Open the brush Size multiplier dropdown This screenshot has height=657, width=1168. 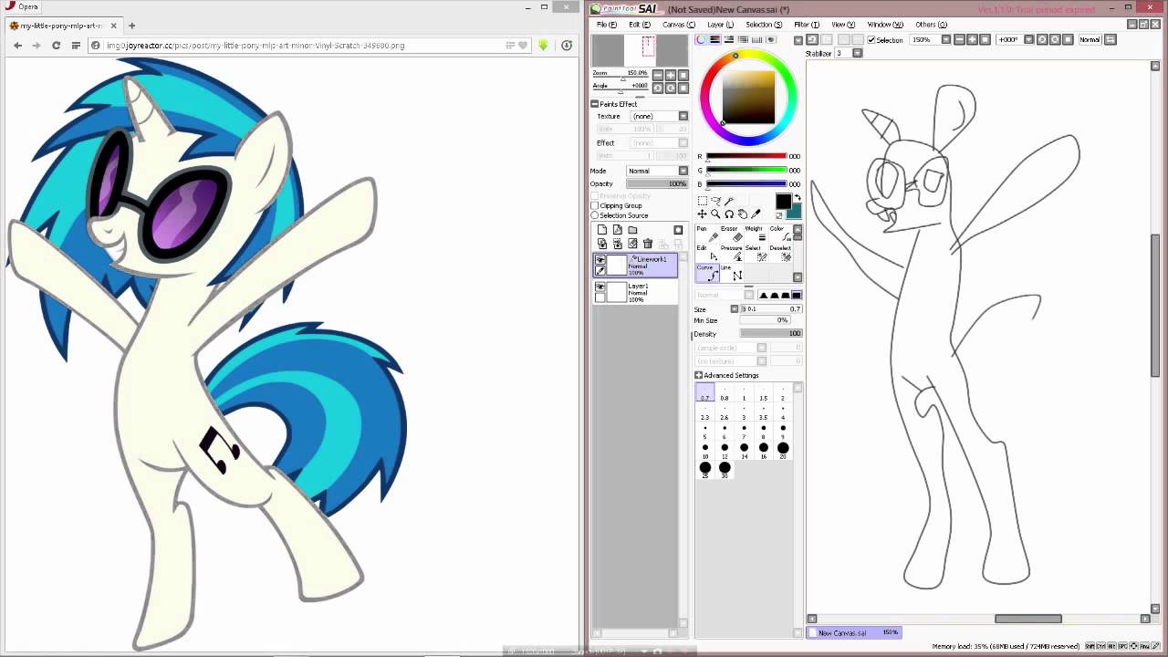tap(735, 308)
